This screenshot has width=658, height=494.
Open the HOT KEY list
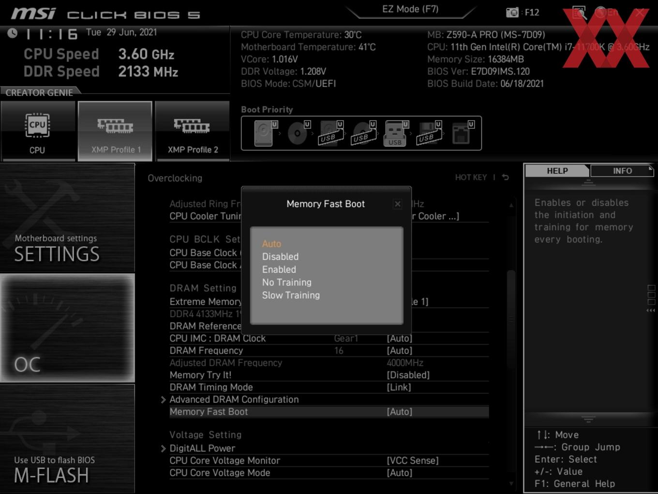coord(471,177)
